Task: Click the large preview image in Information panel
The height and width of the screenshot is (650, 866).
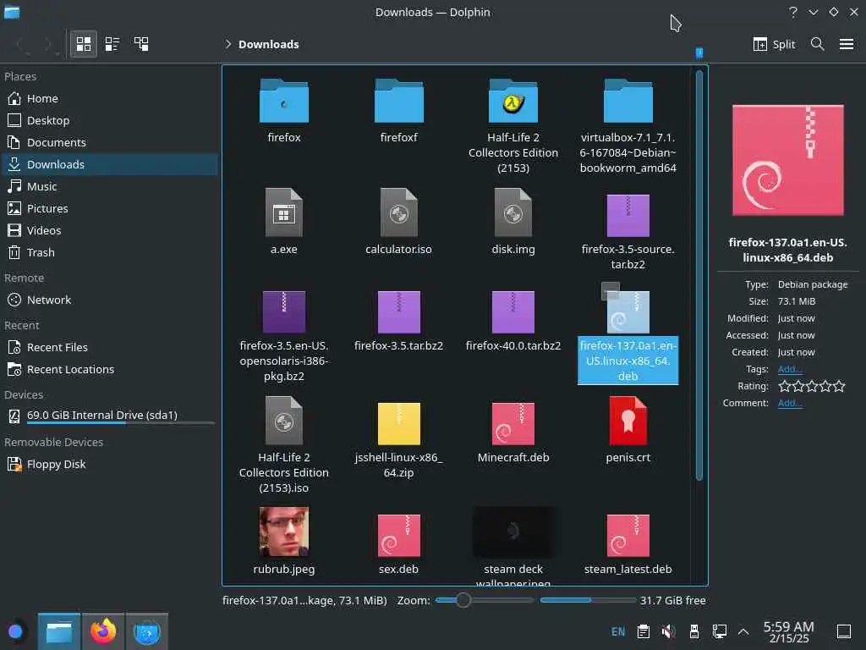Action: click(x=788, y=160)
